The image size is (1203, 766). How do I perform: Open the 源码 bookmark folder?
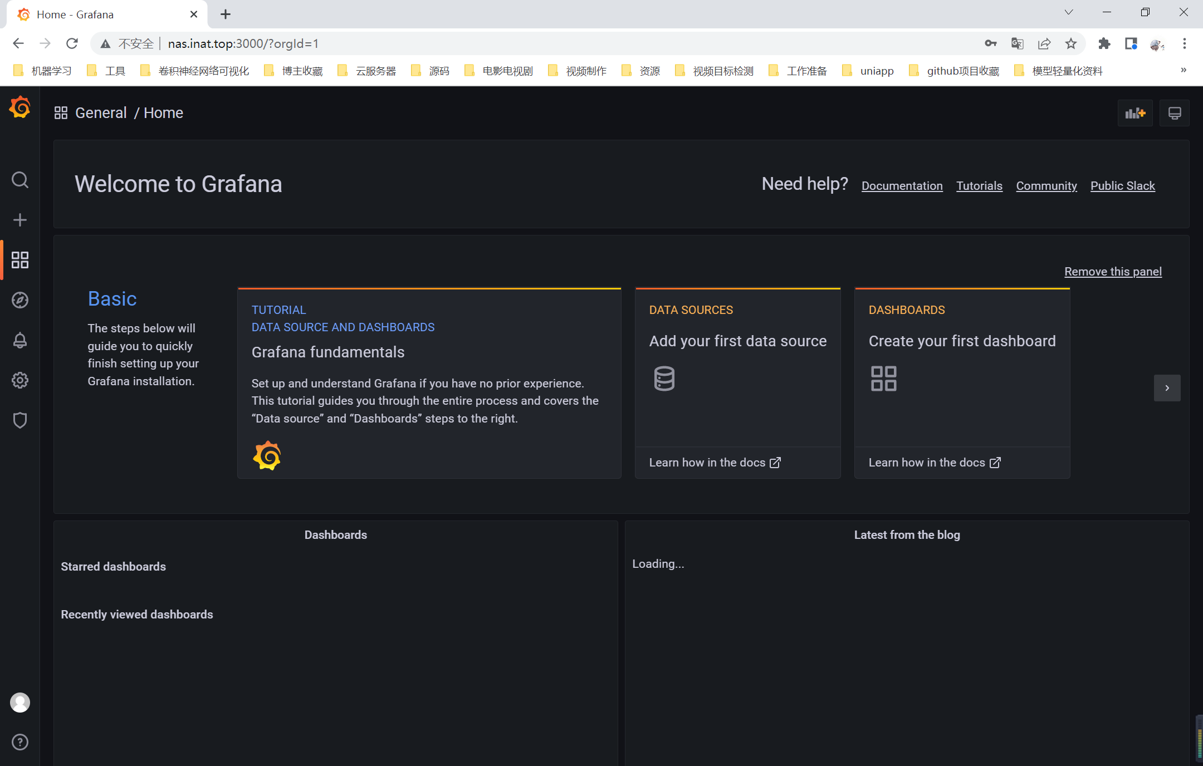tap(431, 71)
